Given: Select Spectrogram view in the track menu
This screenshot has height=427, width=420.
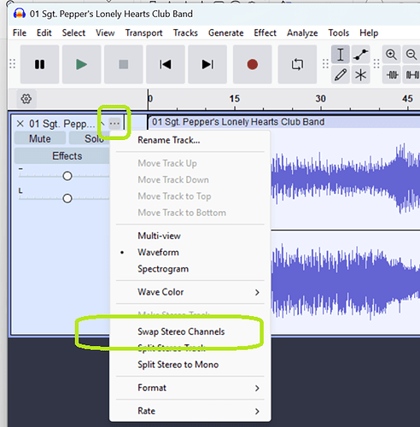Looking at the screenshot, I should click(x=163, y=269).
